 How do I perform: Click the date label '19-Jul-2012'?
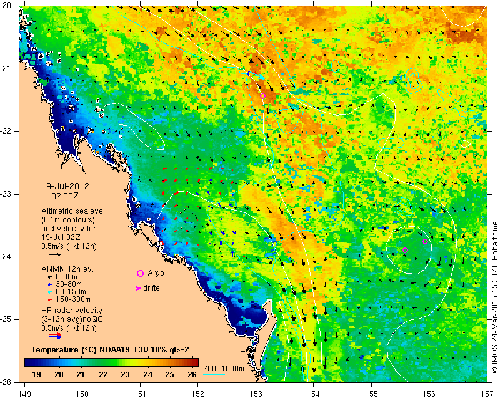[66, 186]
